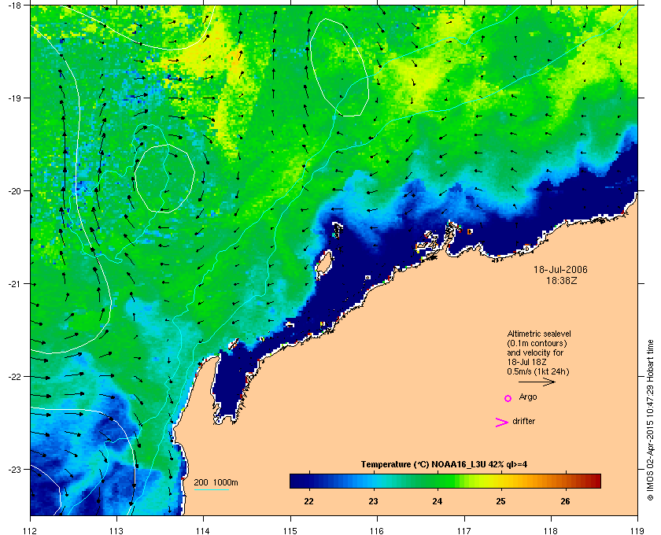Click the 25 label under the color bar
The width and height of the screenshot is (661, 535).
(x=500, y=501)
